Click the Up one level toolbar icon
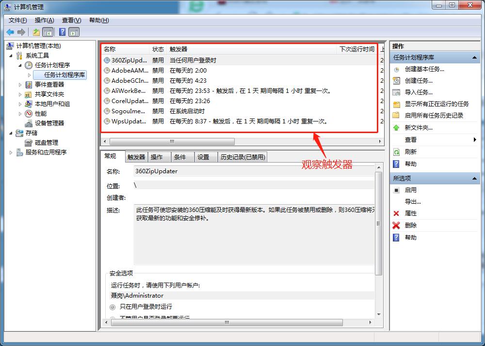 (x=36, y=32)
